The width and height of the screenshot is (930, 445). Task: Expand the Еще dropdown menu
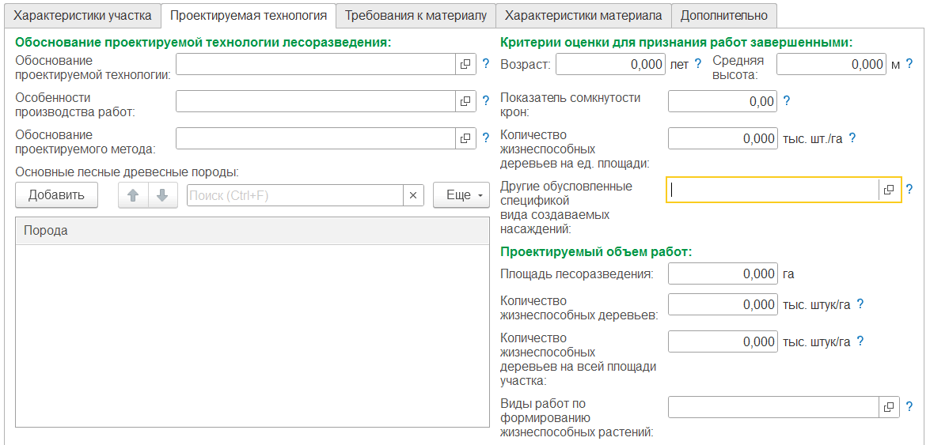click(x=461, y=195)
